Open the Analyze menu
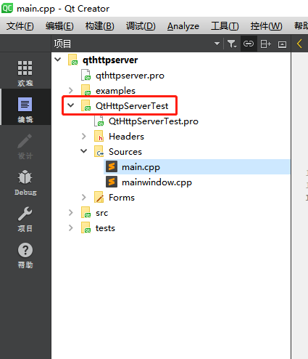The width and height of the screenshot is (308, 359). click(x=183, y=26)
